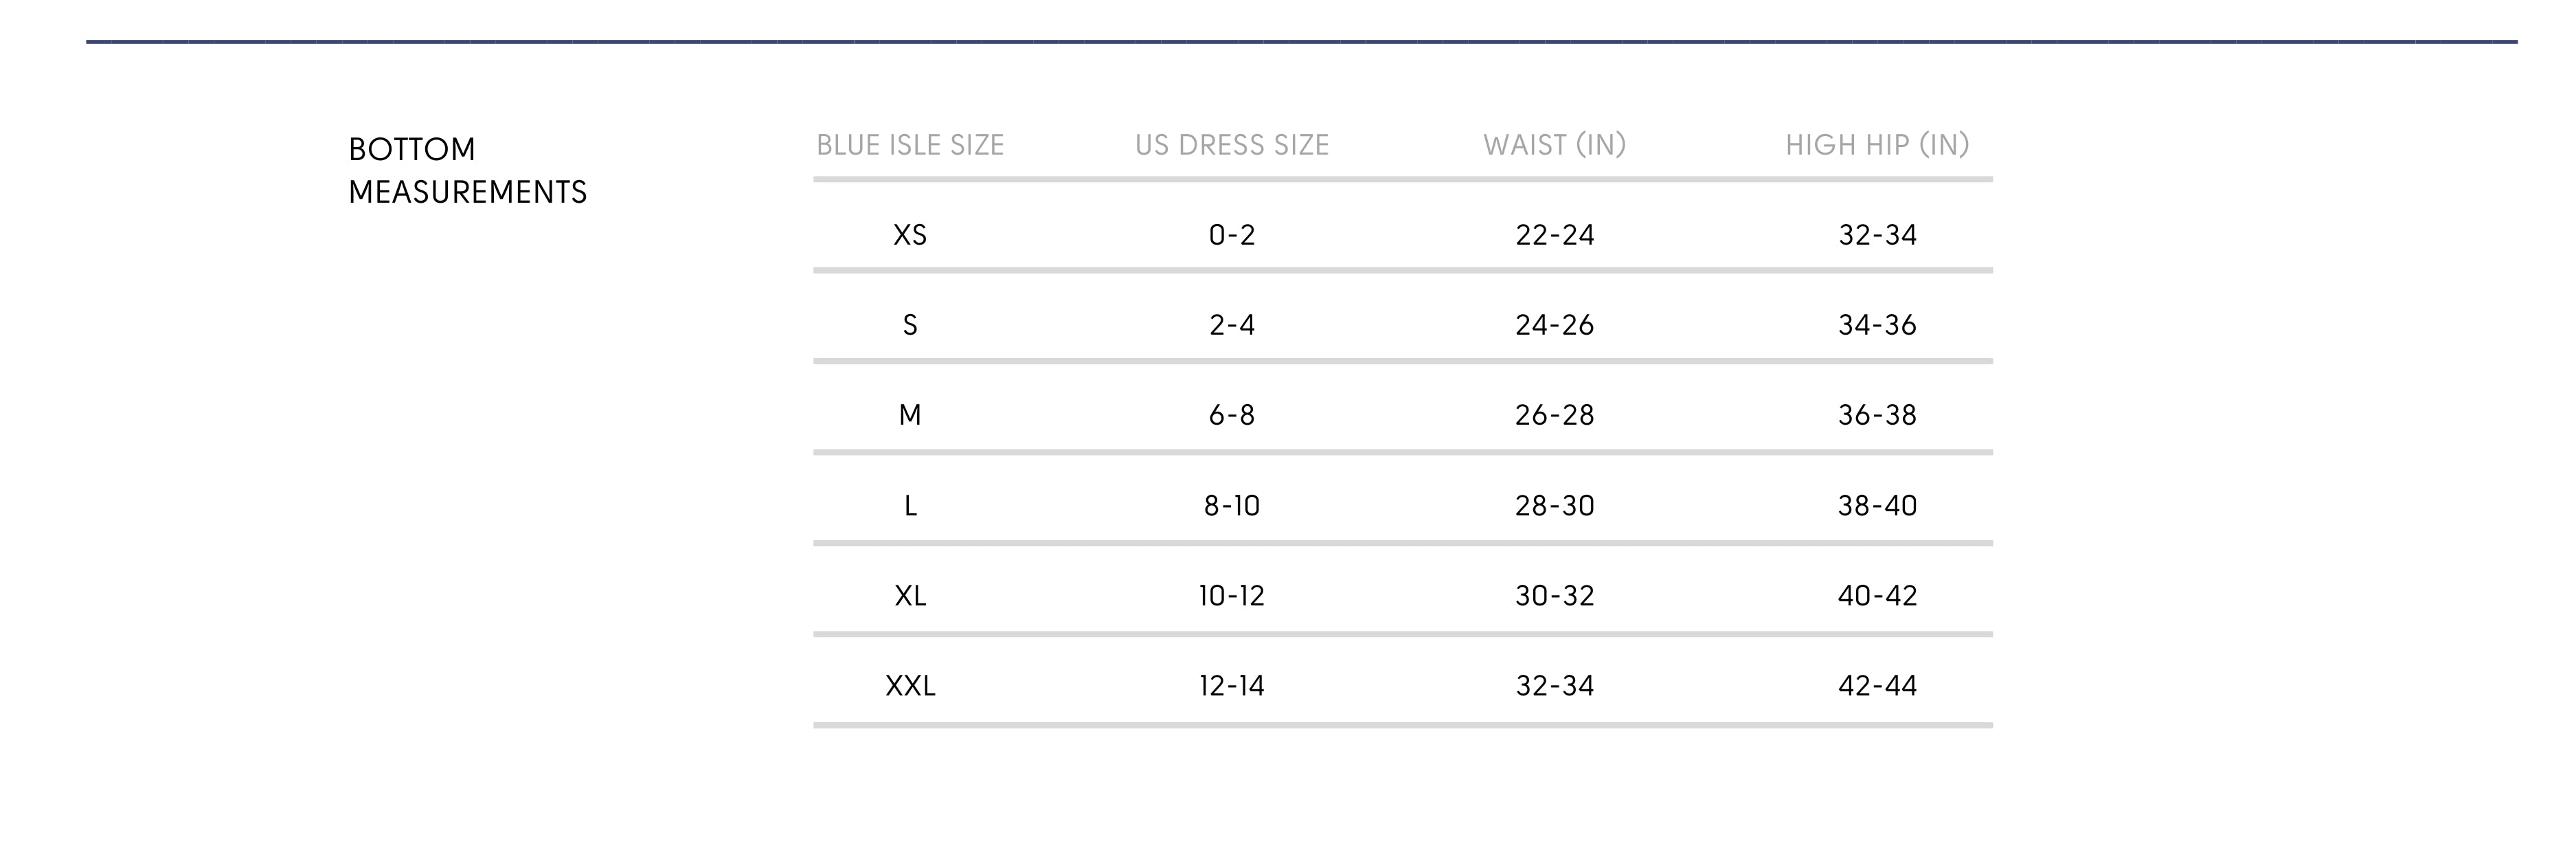
Task: Select the XXL size cell
Action: (x=910, y=686)
